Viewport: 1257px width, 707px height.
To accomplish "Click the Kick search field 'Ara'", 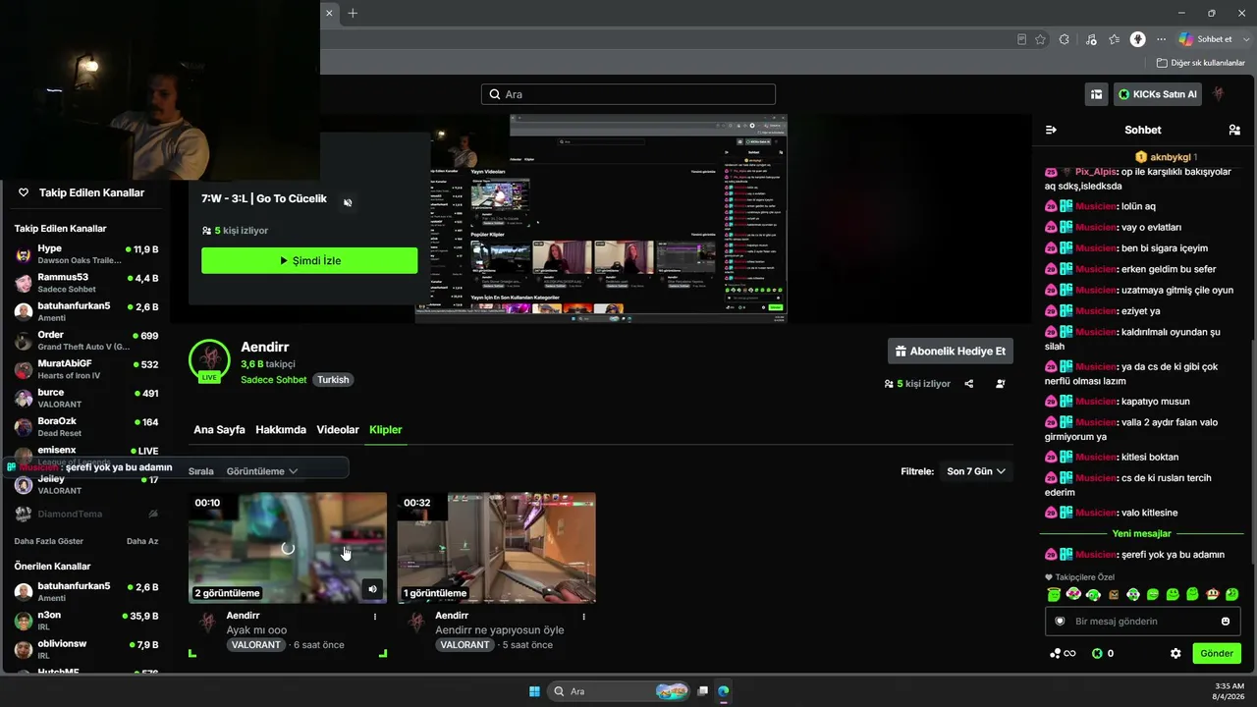I will click(x=628, y=94).
